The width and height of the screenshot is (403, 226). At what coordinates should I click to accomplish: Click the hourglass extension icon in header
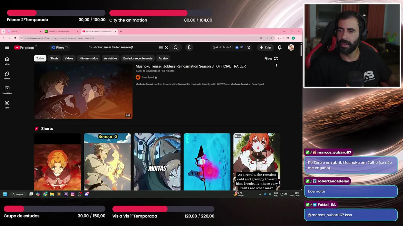pyautogui.click(x=248, y=47)
